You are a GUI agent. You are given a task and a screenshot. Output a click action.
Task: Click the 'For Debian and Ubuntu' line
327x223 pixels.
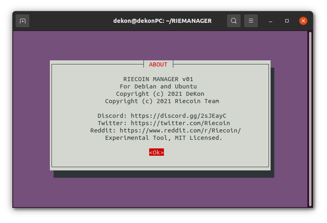(x=158, y=86)
